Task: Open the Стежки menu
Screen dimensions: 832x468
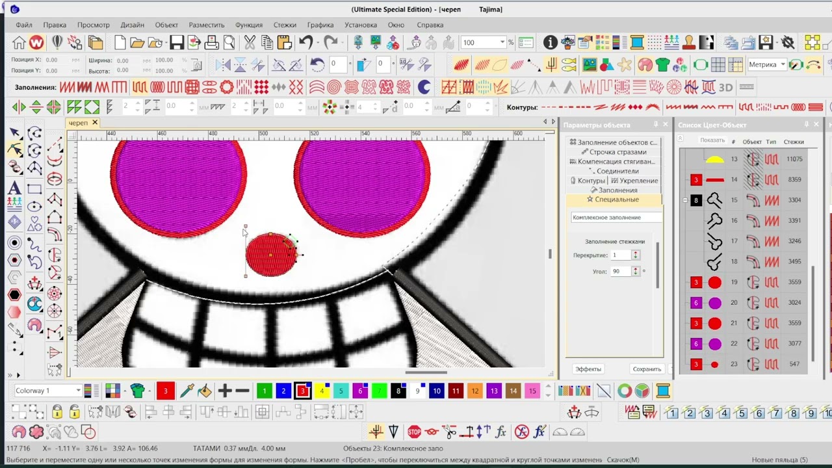Action: [285, 25]
